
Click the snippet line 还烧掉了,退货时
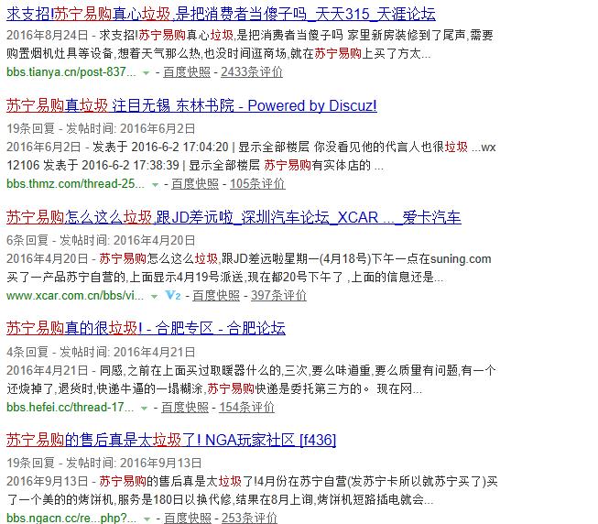(214, 388)
